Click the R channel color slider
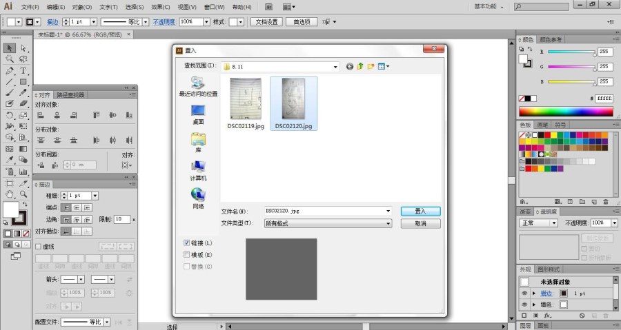Screen dimensions: 621x330 pos(571,52)
